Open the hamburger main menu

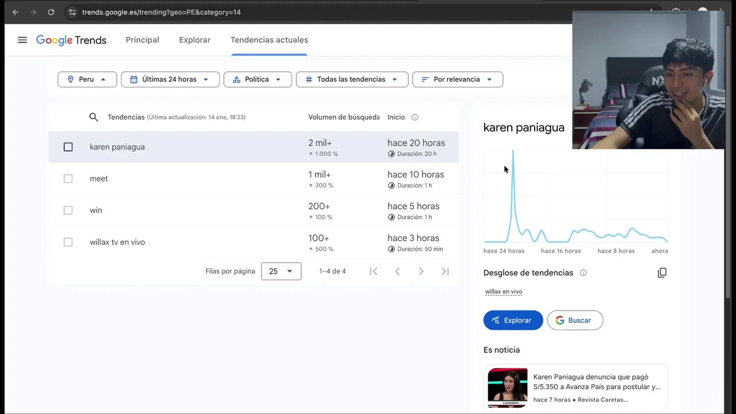coord(22,40)
